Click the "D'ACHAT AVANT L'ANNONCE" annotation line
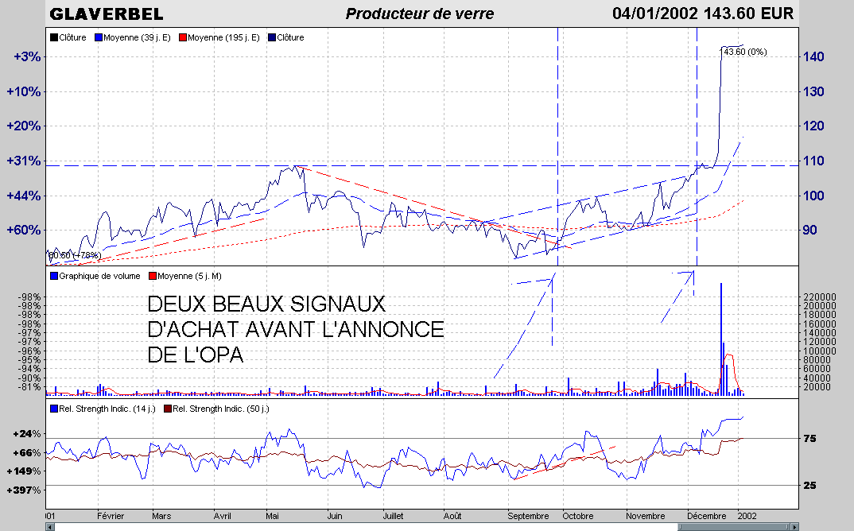 click(296, 330)
